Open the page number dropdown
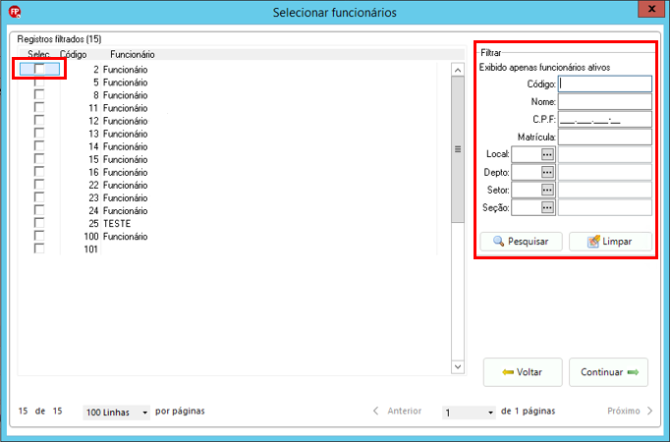 tap(469, 413)
